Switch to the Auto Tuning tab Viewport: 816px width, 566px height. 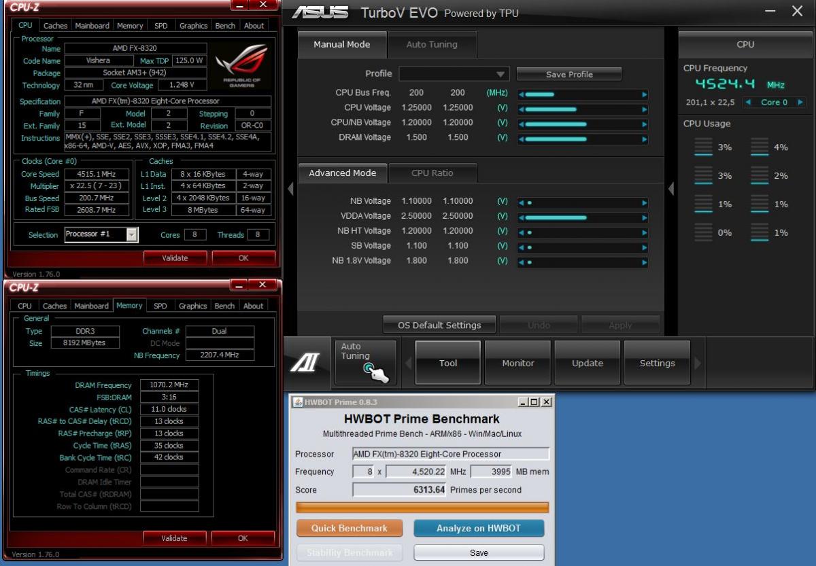[432, 45]
